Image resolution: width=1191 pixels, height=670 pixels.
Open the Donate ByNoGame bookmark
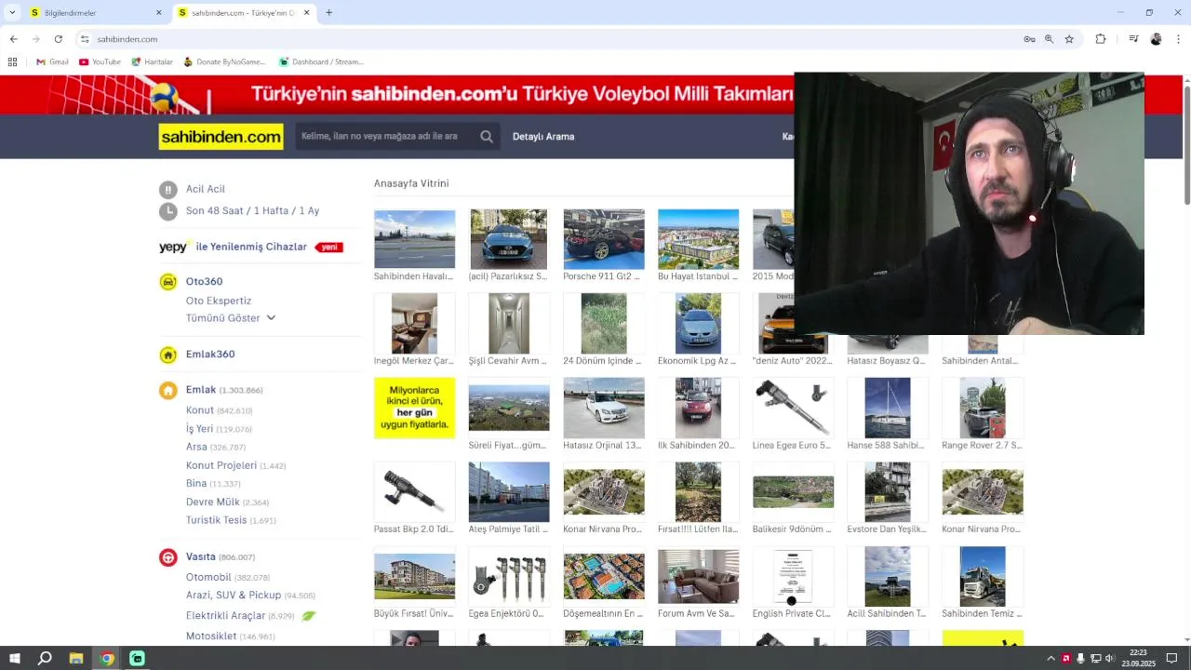click(224, 61)
